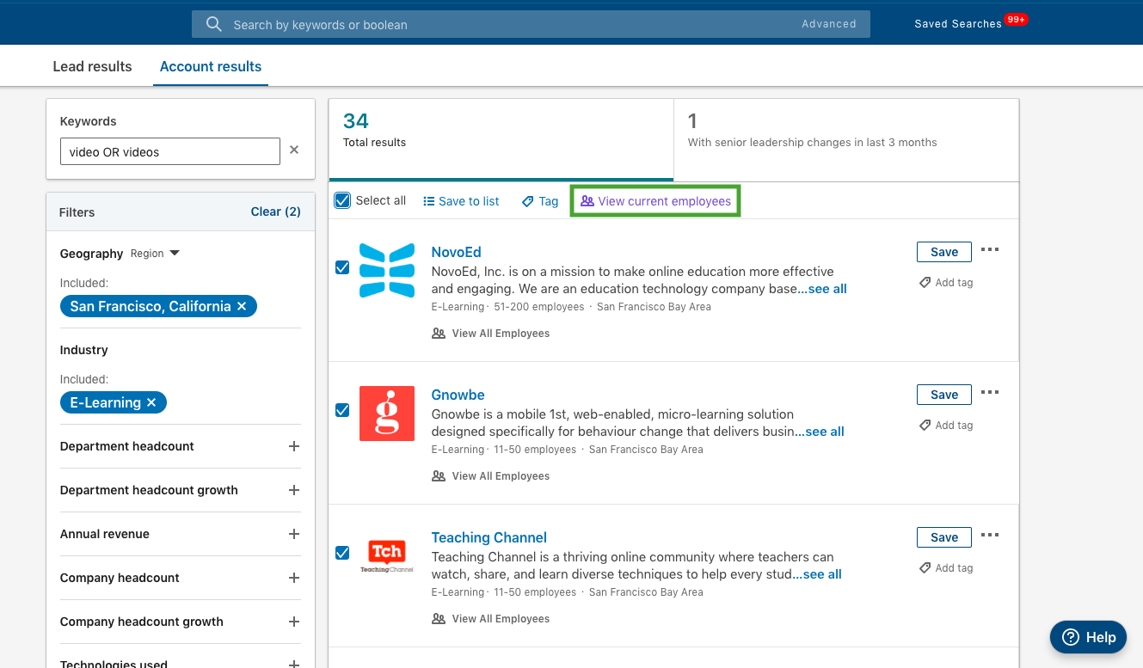Viewport: 1143px width, 668px height.
Task: Save the NovoEd account
Action: click(943, 252)
